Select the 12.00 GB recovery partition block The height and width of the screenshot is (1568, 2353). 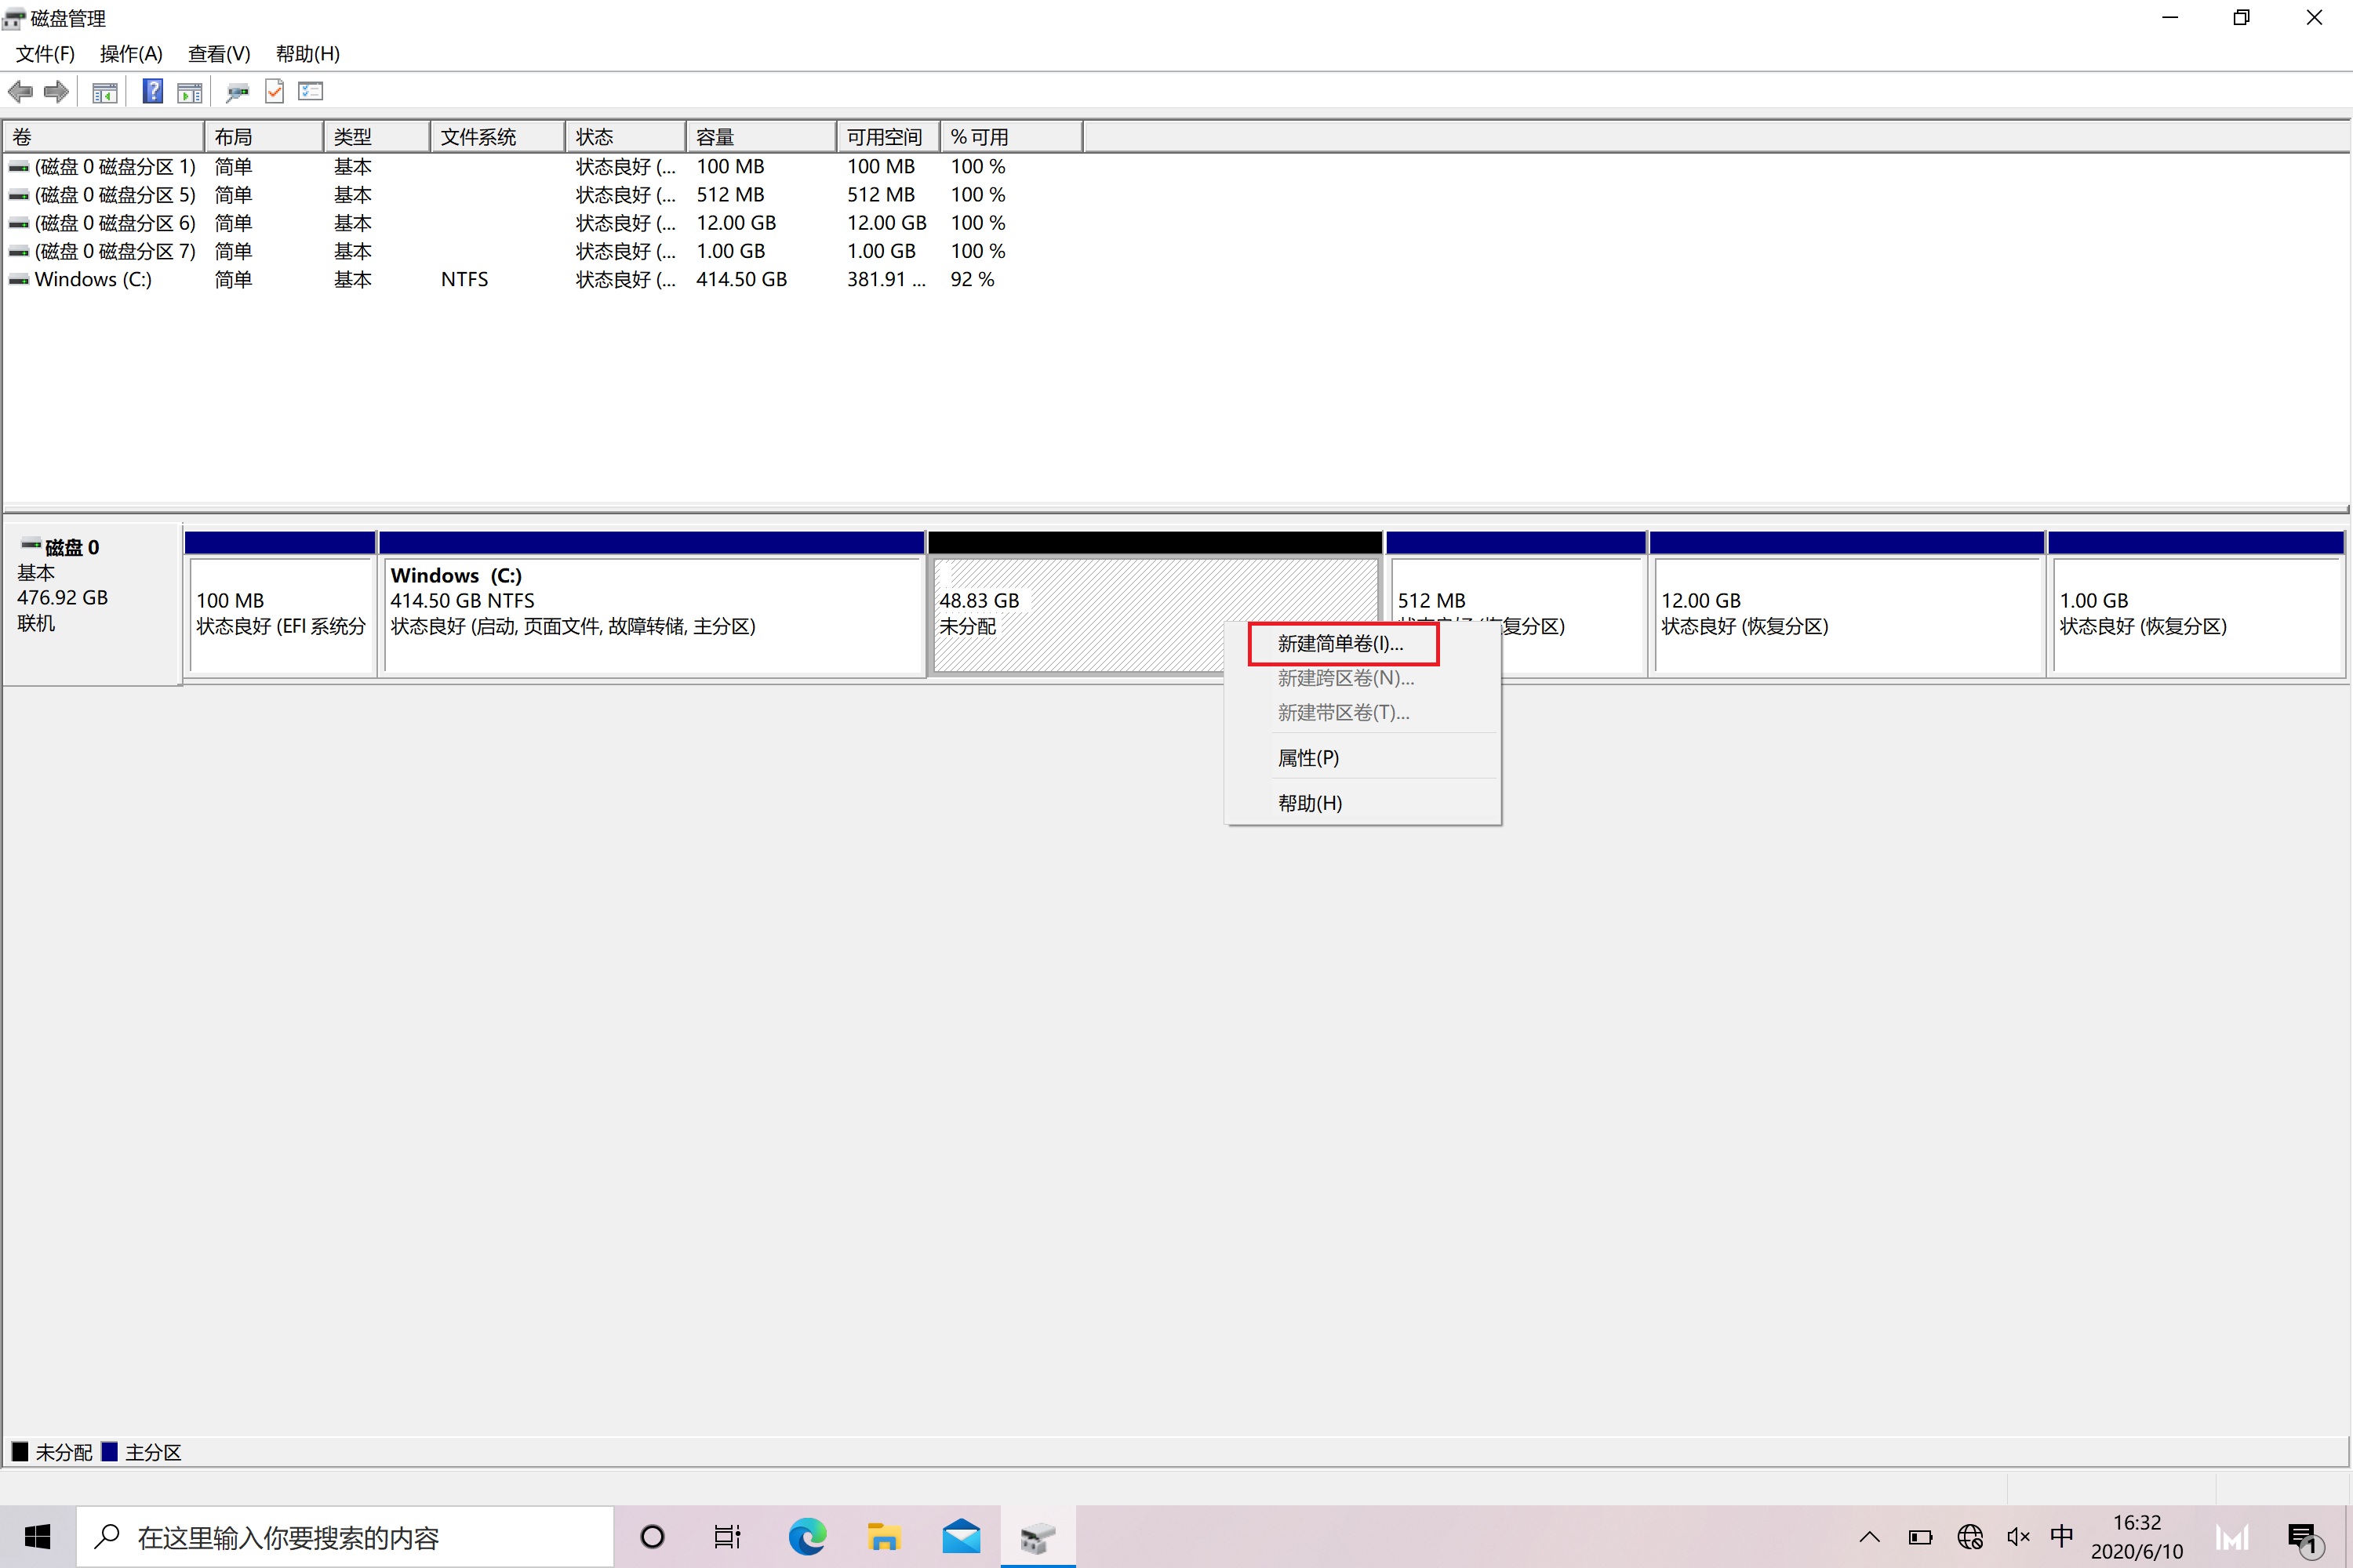[x=1845, y=614]
